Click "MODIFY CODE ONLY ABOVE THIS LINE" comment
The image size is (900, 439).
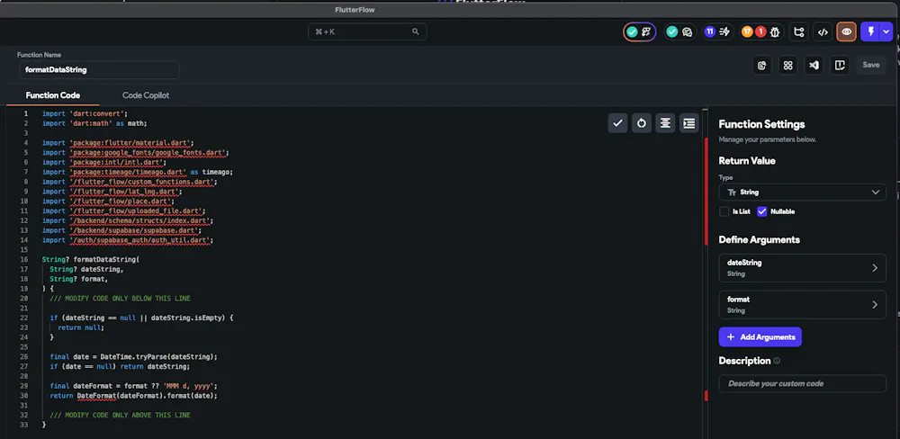coord(120,415)
